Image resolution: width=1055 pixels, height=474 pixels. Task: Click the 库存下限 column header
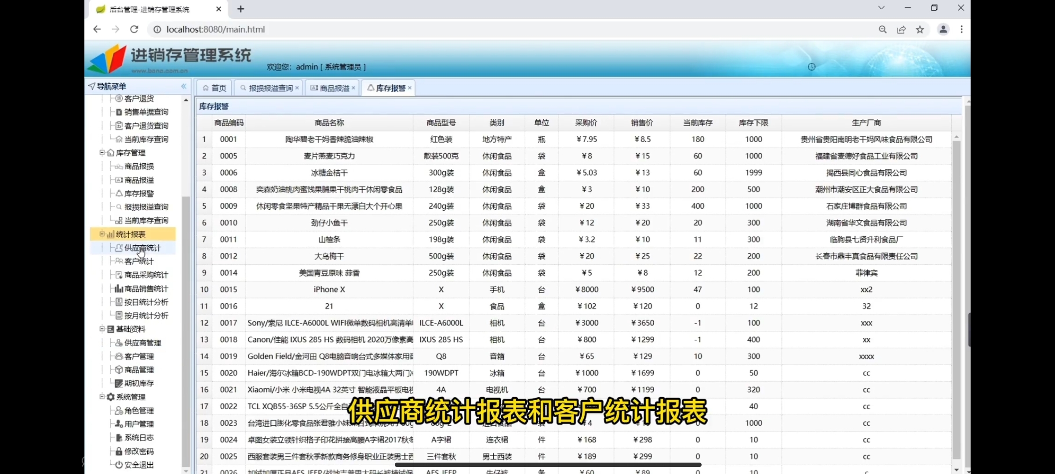pos(753,123)
